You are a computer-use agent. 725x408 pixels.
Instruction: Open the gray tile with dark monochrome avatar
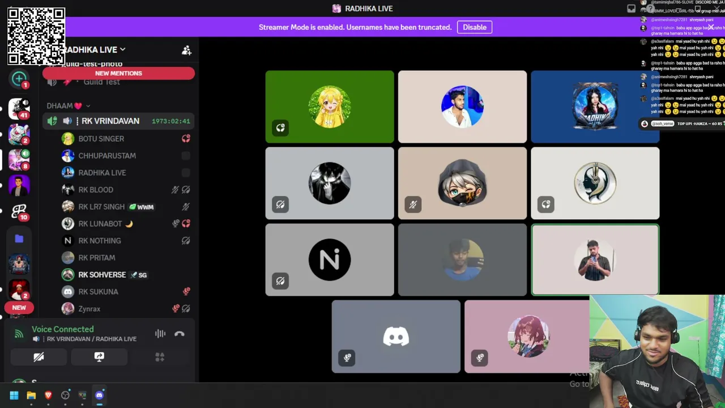tap(330, 183)
